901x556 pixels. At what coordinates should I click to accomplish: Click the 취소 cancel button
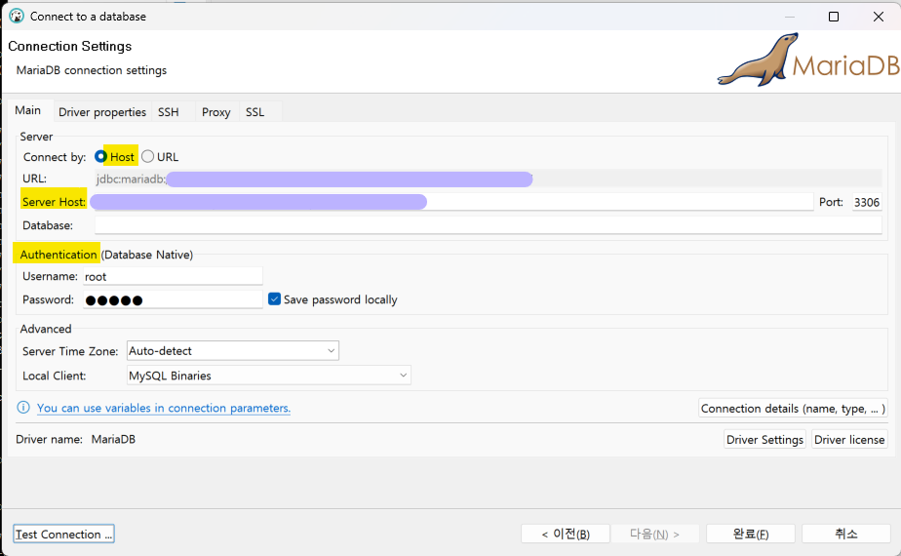(x=845, y=535)
